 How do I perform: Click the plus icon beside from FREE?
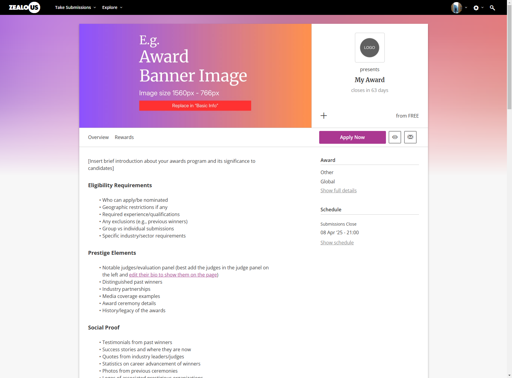pyautogui.click(x=324, y=115)
